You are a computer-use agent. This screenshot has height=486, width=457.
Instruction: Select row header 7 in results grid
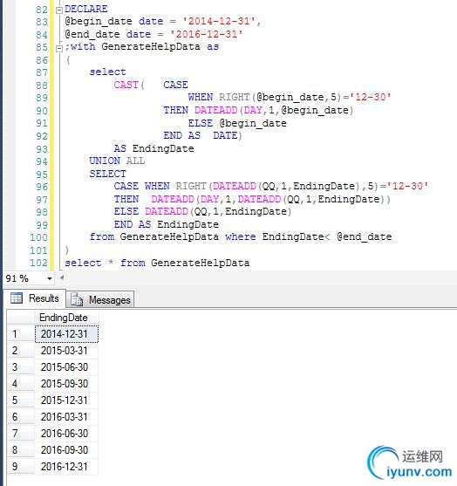[21, 434]
